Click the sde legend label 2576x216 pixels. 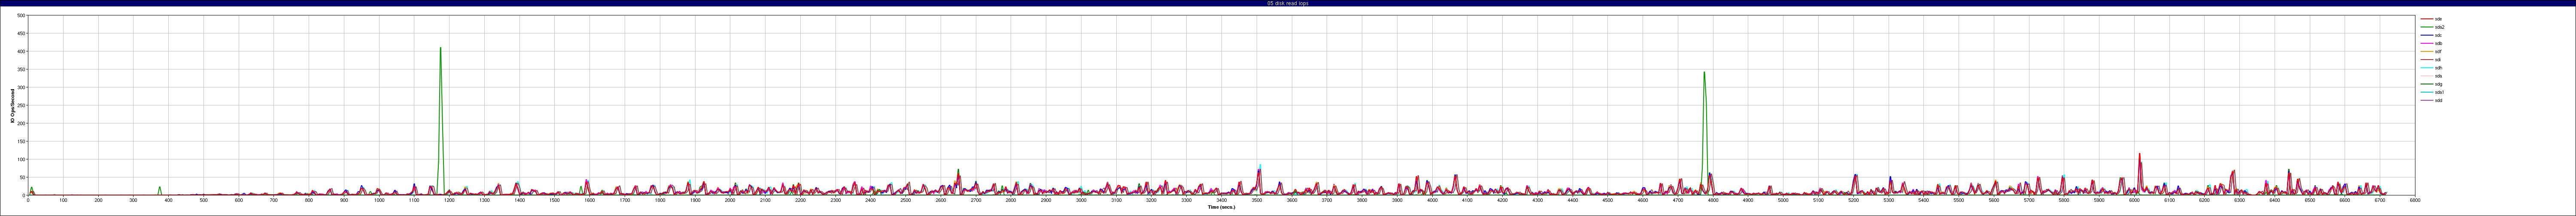(2438, 19)
